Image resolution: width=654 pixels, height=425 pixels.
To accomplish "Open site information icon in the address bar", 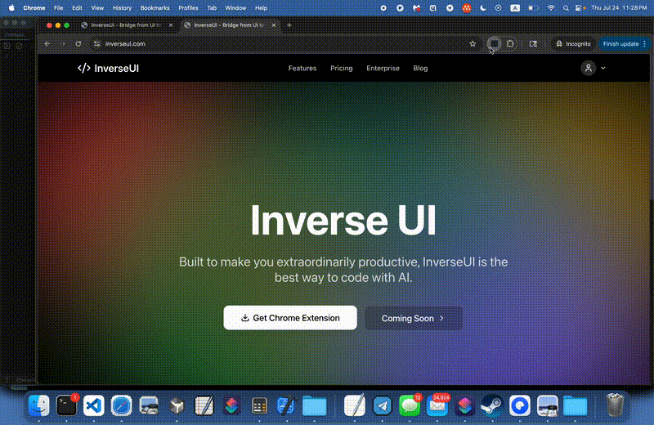I will (x=96, y=44).
